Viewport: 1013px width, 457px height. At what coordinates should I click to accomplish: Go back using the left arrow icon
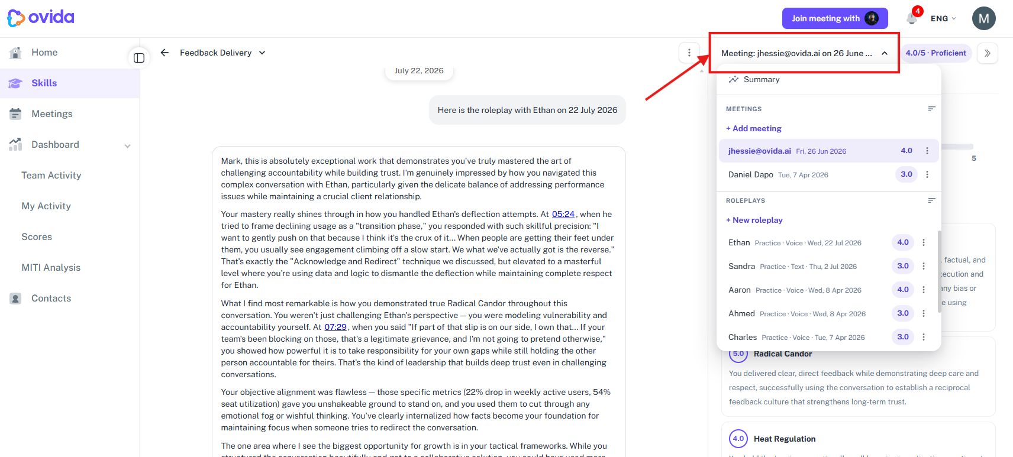click(164, 53)
